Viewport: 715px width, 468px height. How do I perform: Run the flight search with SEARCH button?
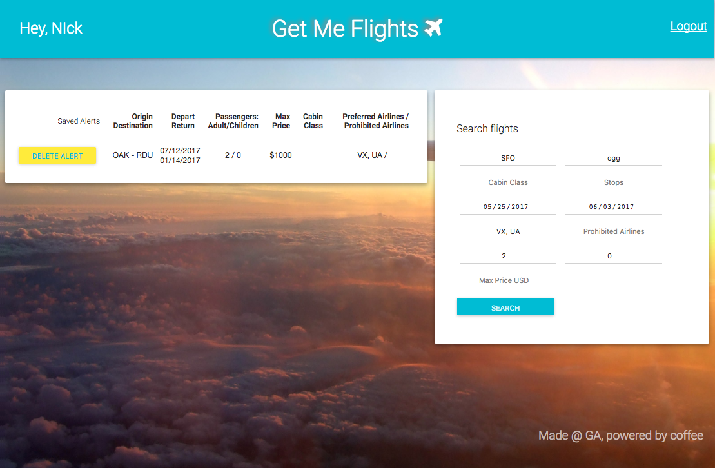coord(505,307)
